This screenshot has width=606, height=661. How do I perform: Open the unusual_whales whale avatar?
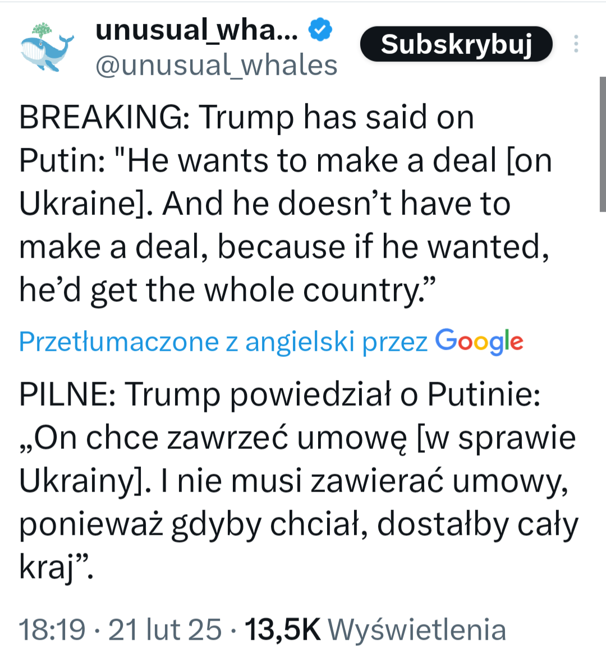[x=47, y=47]
